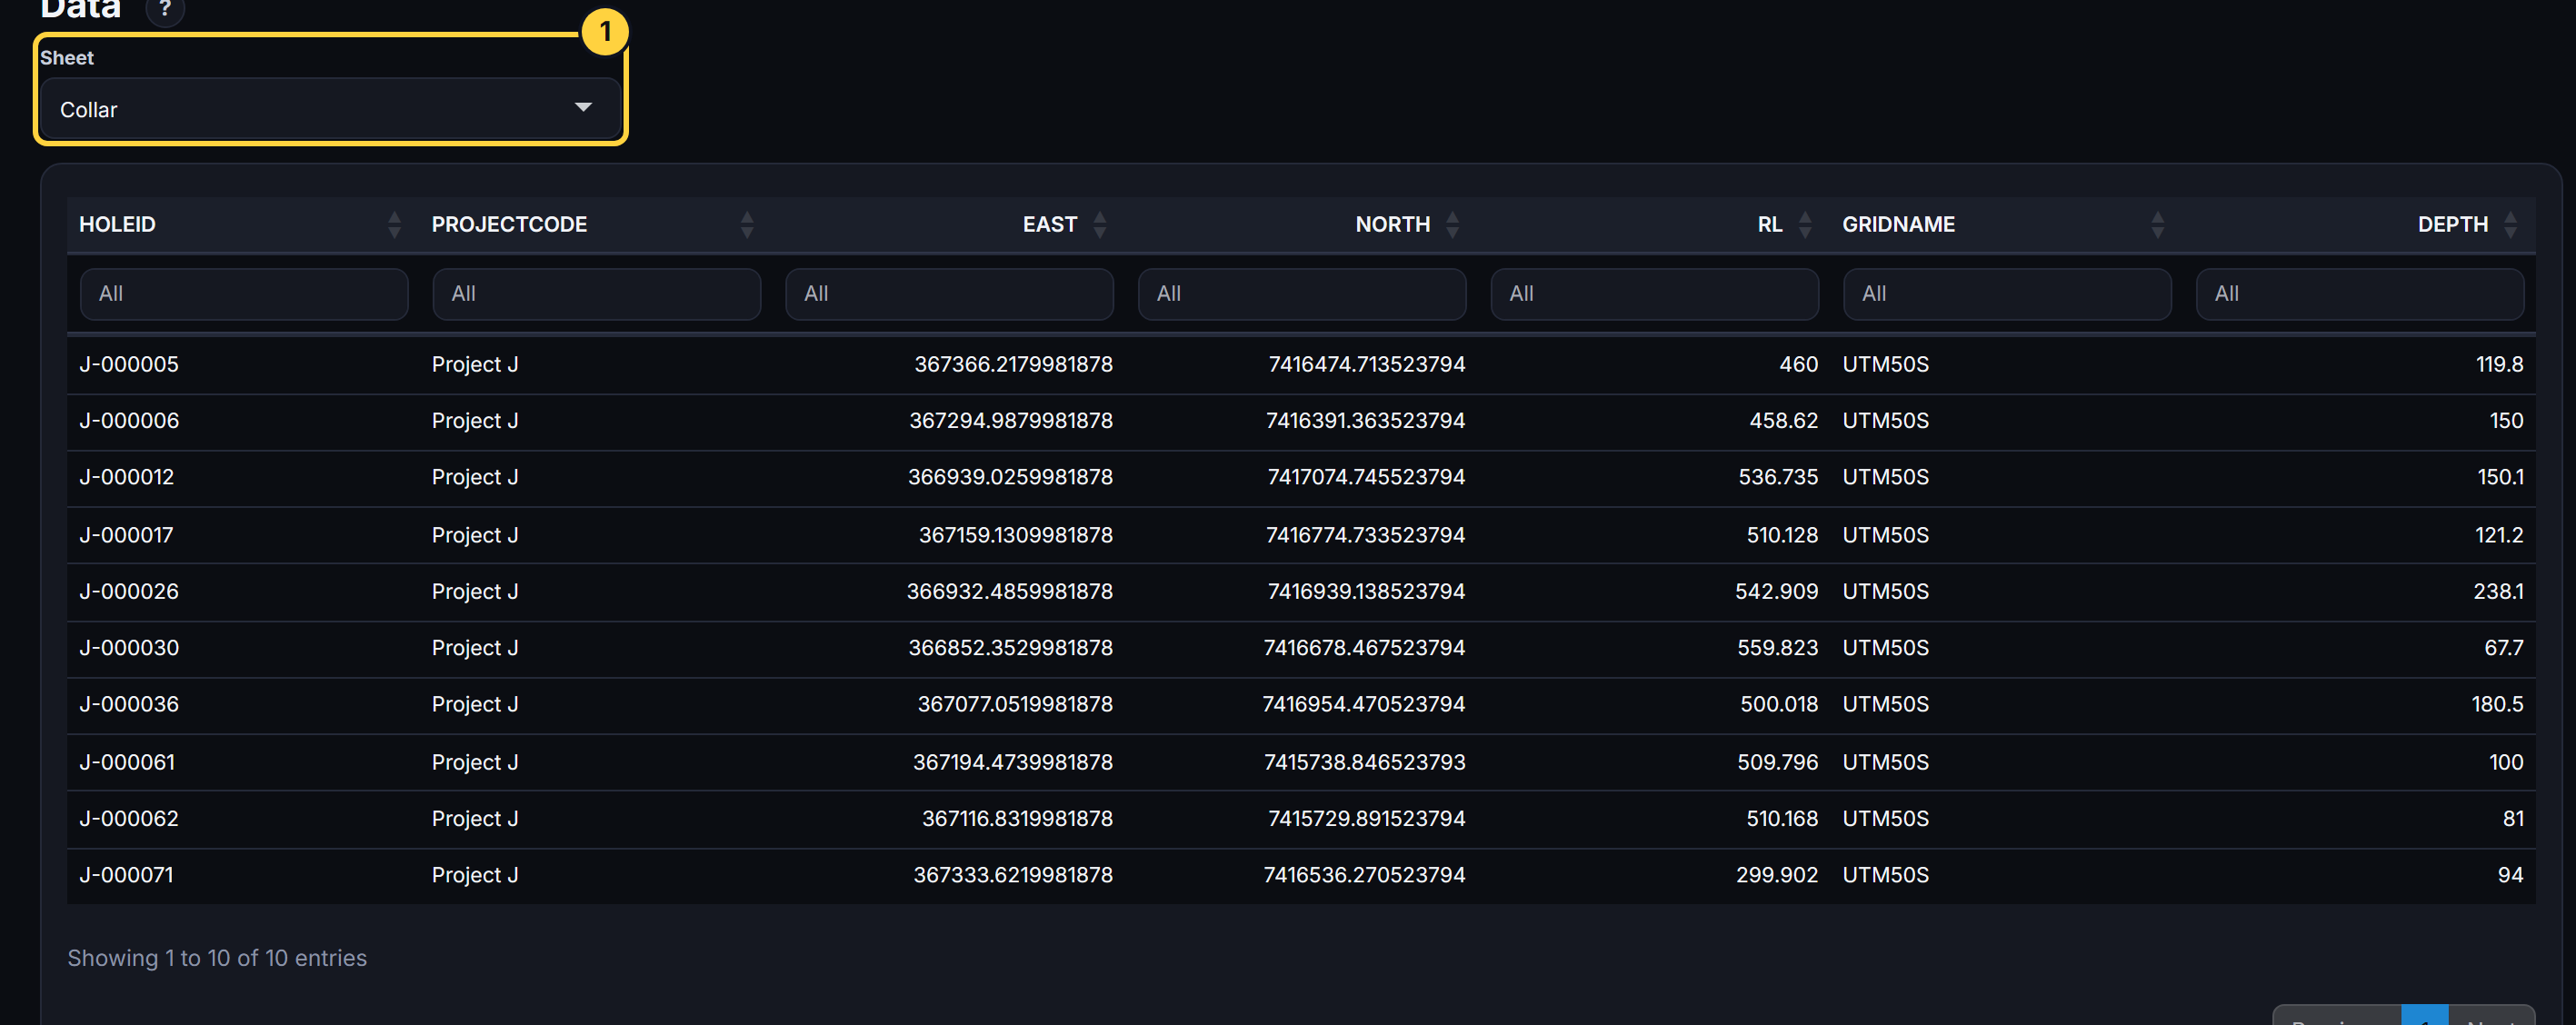The image size is (2576, 1025).
Task: Click the NORTH value 7415738.846523793
Action: pos(1364,762)
